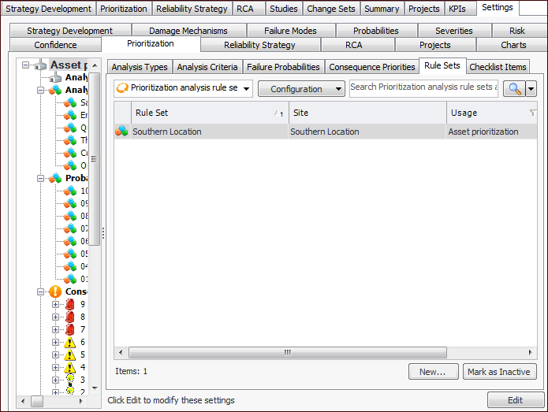548x412 pixels.
Task: Click the Probabilities group cubes icon in tree
Action: (55, 178)
